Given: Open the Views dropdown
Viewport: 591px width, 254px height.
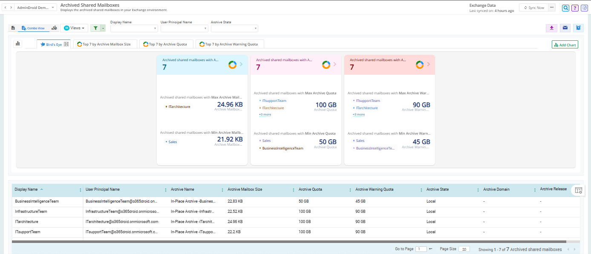Looking at the screenshot, I should 74,28.
